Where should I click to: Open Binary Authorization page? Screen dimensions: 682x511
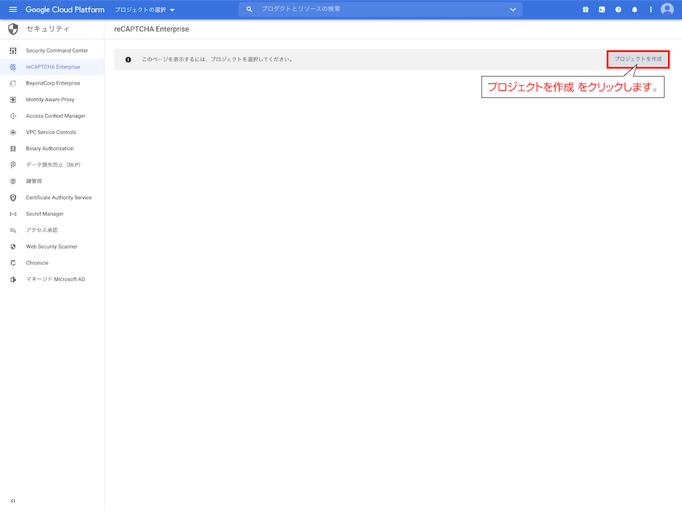click(50, 149)
